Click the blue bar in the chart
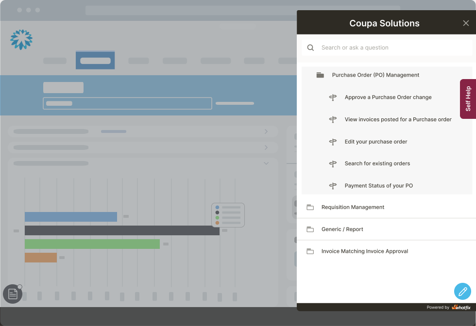This screenshot has height=326, width=476. tap(71, 217)
